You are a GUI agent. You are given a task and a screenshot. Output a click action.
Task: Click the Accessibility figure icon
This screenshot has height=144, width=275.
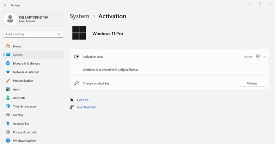[x=8, y=124]
